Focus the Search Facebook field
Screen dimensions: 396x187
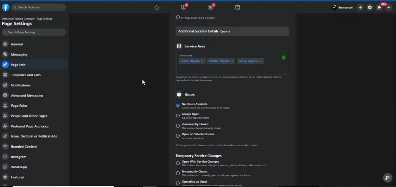pos(39,7)
